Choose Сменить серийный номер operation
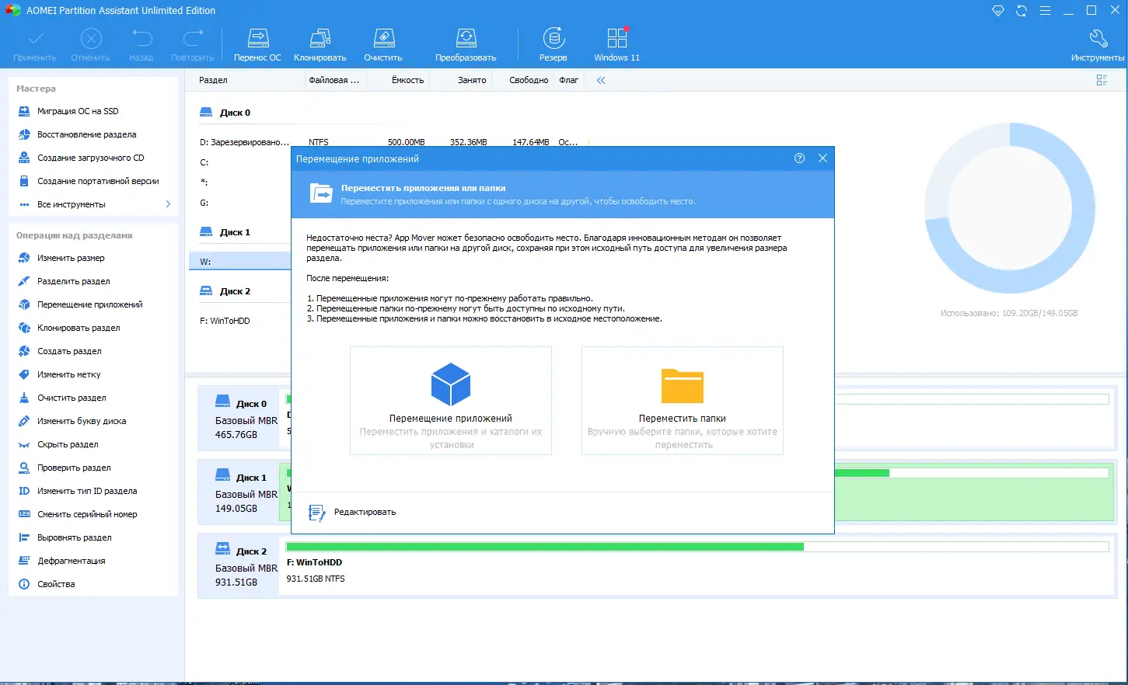This screenshot has width=1128, height=685. coord(87,514)
